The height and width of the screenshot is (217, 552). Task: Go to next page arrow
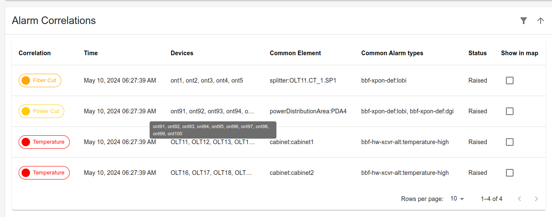tap(536, 199)
